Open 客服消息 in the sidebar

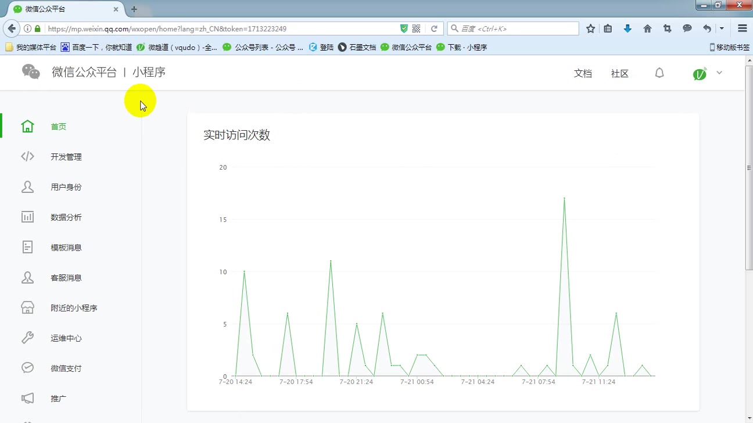(x=66, y=278)
